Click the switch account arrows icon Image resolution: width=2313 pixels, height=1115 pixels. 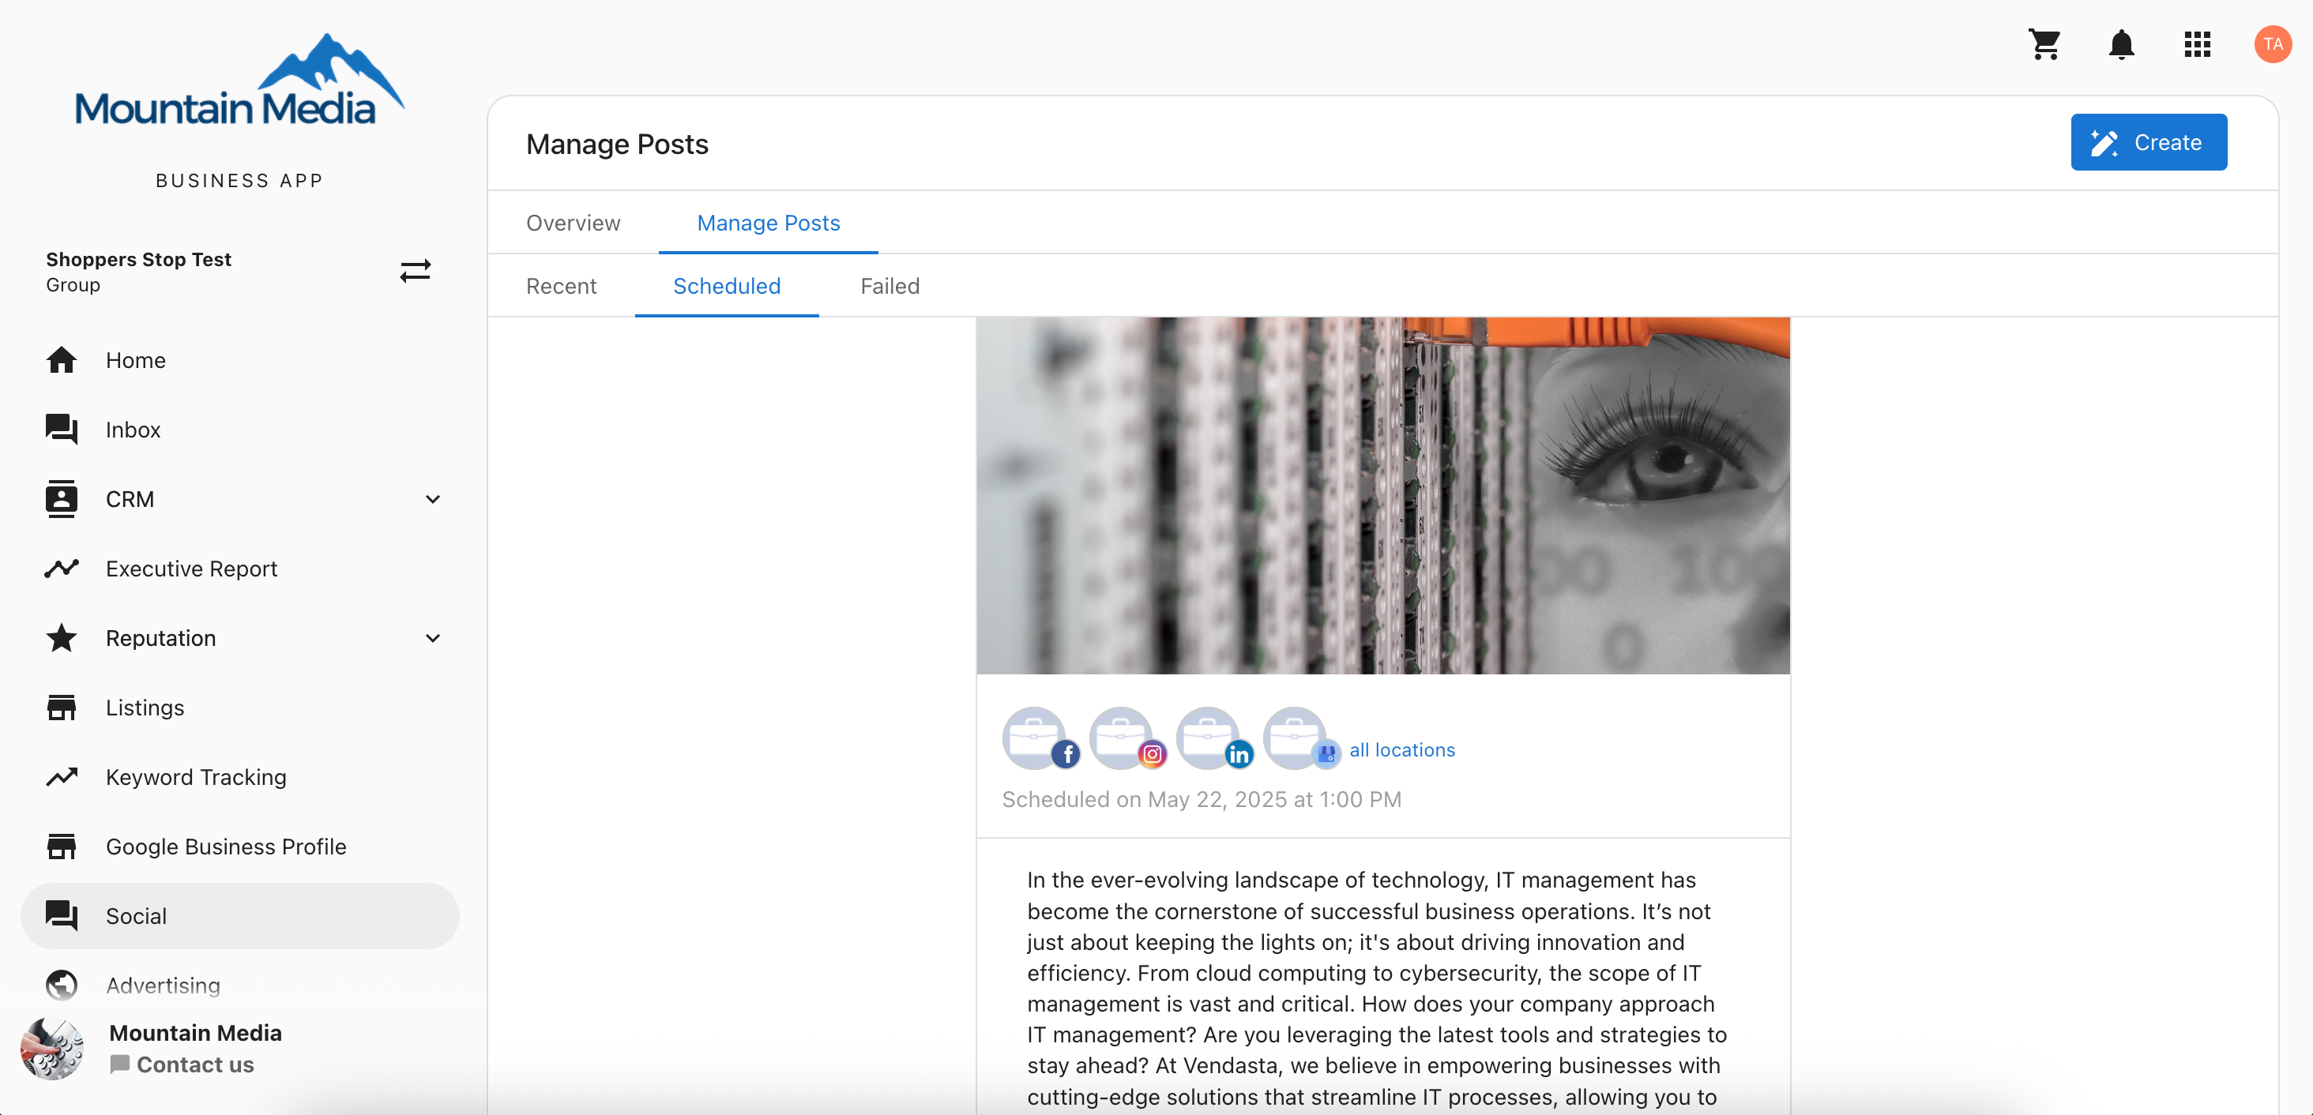click(415, 270)
